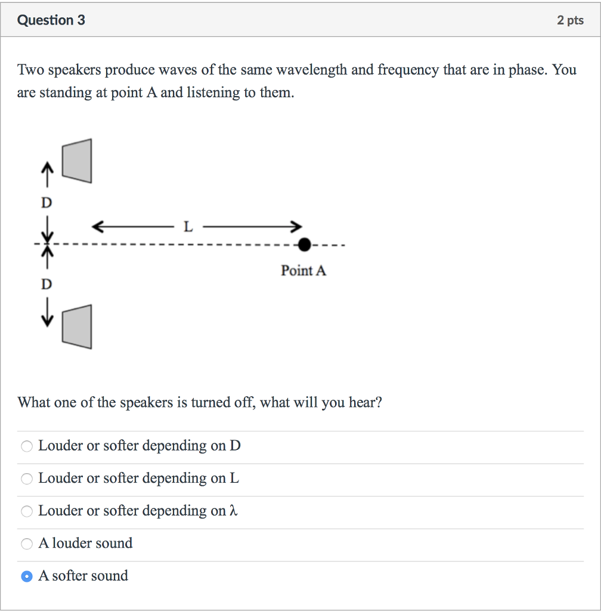Click the "Question 3" header text
Viewport: 601px width, 611px height.
click(51, 20)
